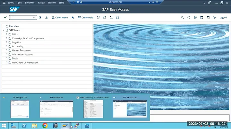Select the Accounting tree item
Viewport: 231px width, 129px height.
18,46
